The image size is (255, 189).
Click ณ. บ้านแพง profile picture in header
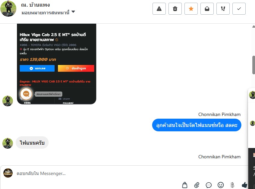click(8, 9)
